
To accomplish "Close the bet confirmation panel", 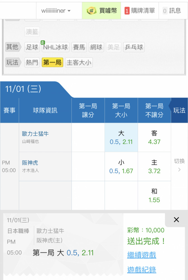I will click(176, 220).
